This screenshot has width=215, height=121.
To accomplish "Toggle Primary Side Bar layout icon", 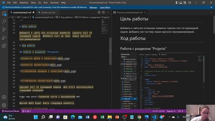I will point(177,3).
